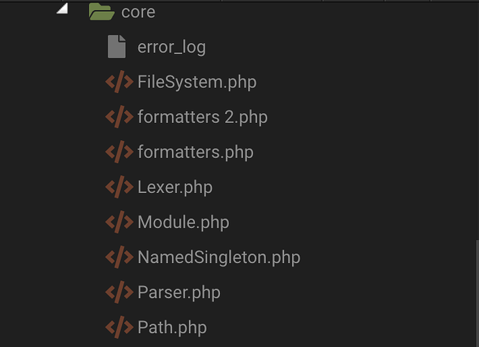This screenshot has height=347, width=479.
Task: Open Parser.php in the sidebar
Action: 179,293
